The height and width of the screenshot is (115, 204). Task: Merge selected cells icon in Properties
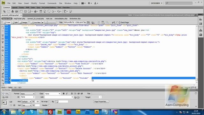(11, 105)
